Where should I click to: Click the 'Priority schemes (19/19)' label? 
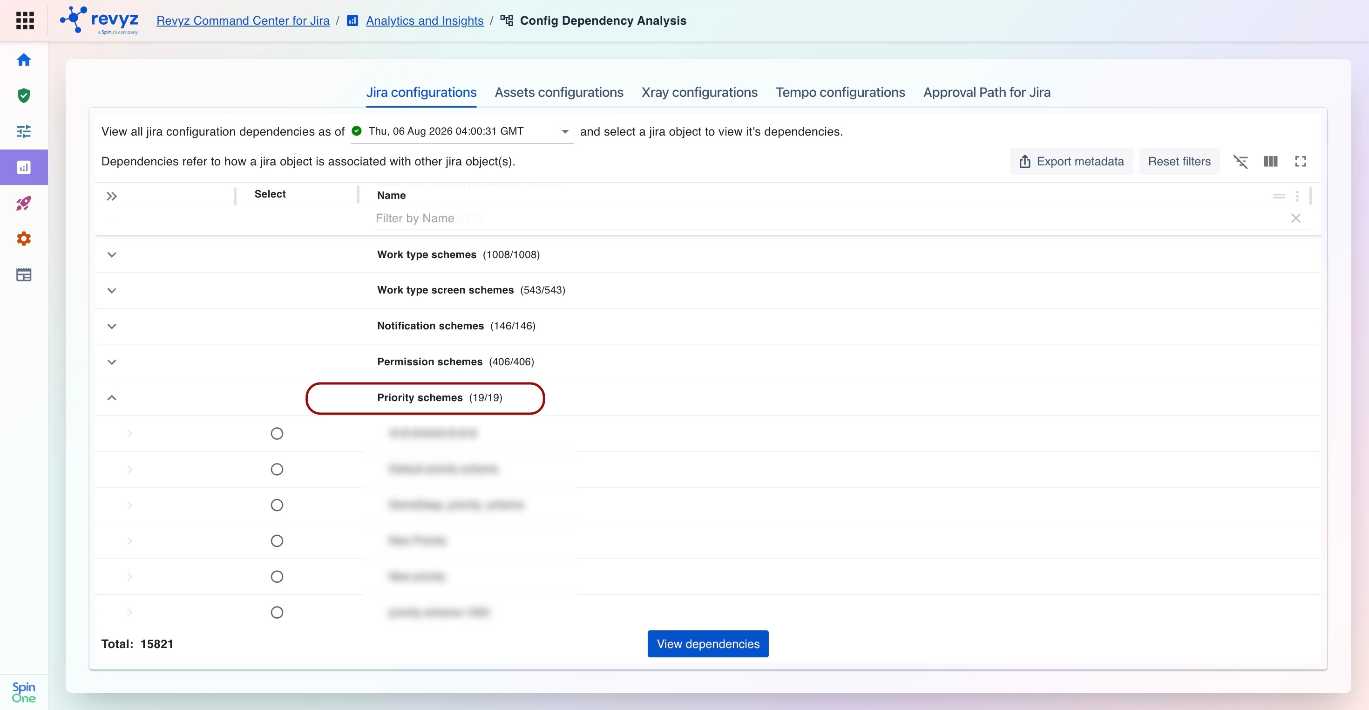pyautogui.click(x=440, y=398)
